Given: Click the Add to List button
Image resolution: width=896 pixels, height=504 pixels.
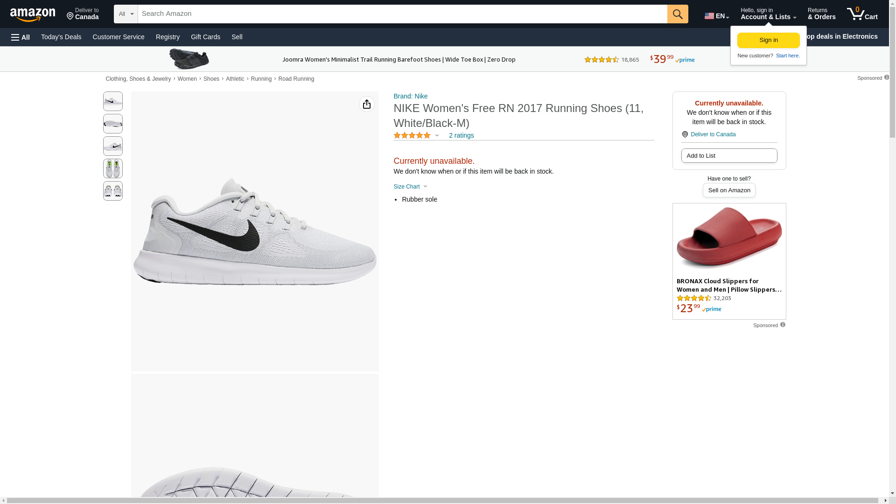Looking at the screenshot, I should click(729, 155).
